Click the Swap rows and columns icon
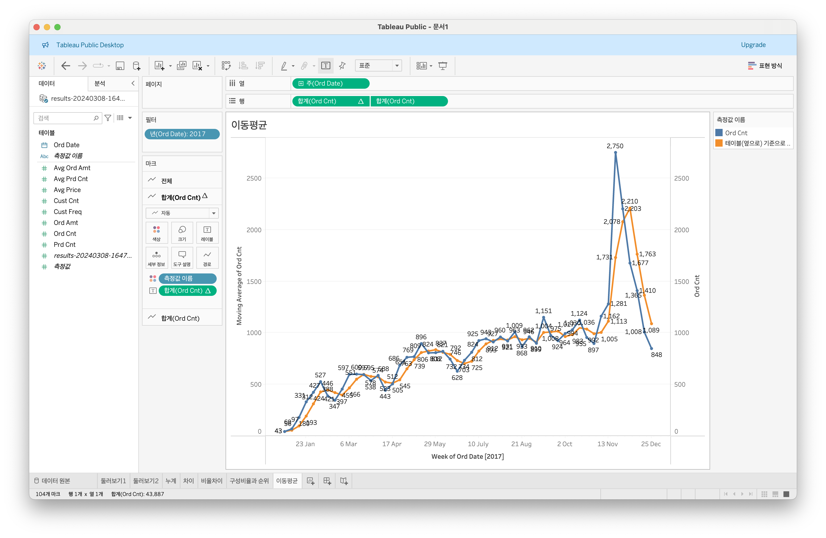Viewport: 826px width, 538px height. coord(226,65)
